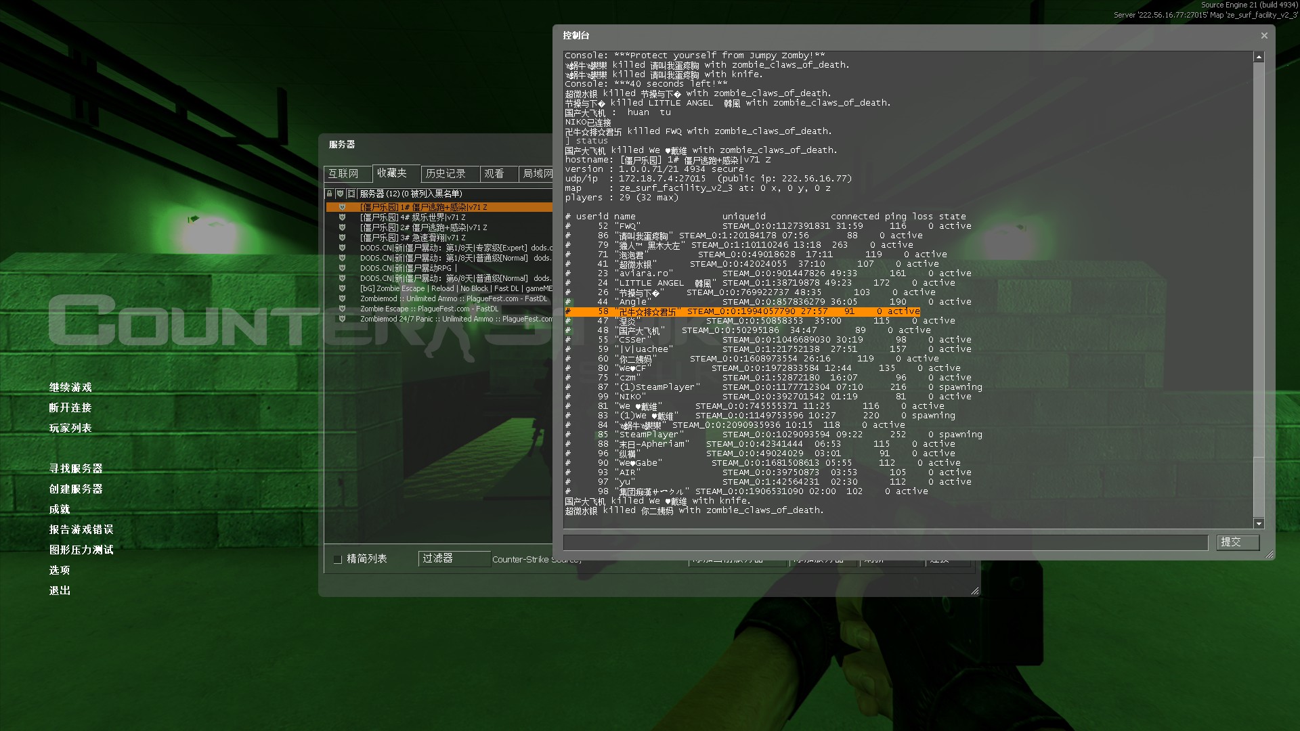Open 创建服务器 from main menu
Image resolution: width=1300 pixels, height=731 pixels.
(76, 489)
